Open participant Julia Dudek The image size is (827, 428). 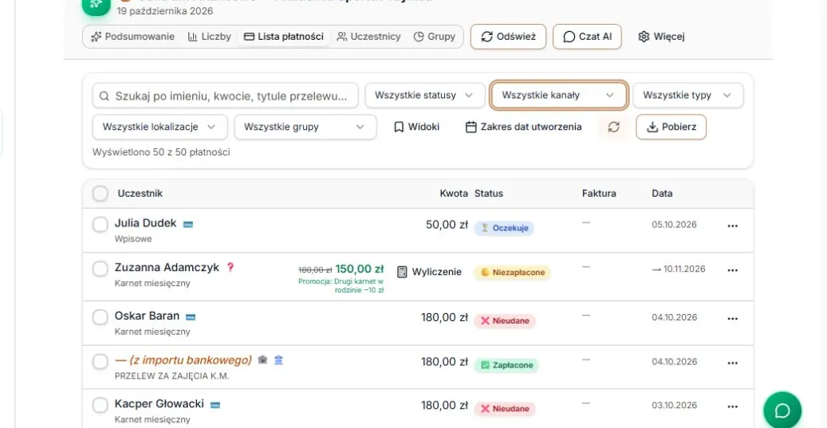click(146, 223)
